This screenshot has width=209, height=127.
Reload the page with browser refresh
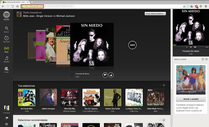[x=12, y=6]
